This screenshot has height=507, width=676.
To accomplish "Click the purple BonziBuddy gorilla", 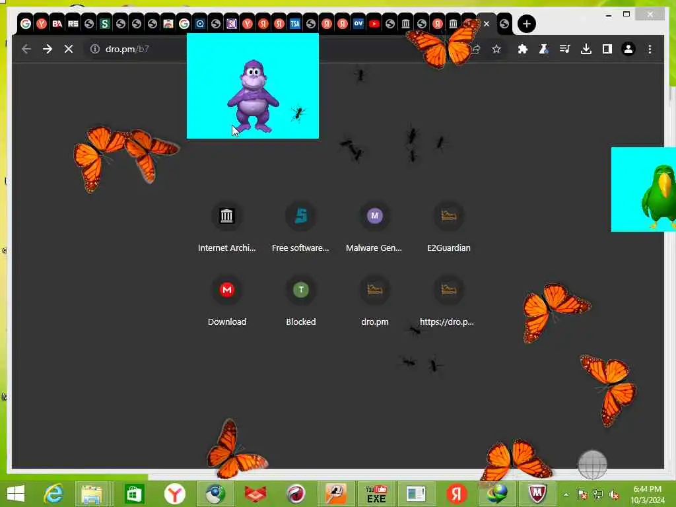I will click(253, 96).
